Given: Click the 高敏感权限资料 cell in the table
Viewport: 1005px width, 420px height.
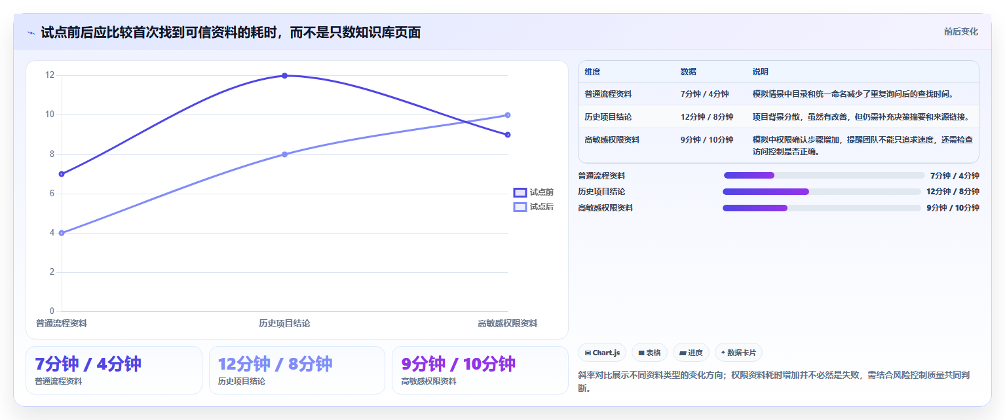Looking at the screenshot, I should 612,140.
